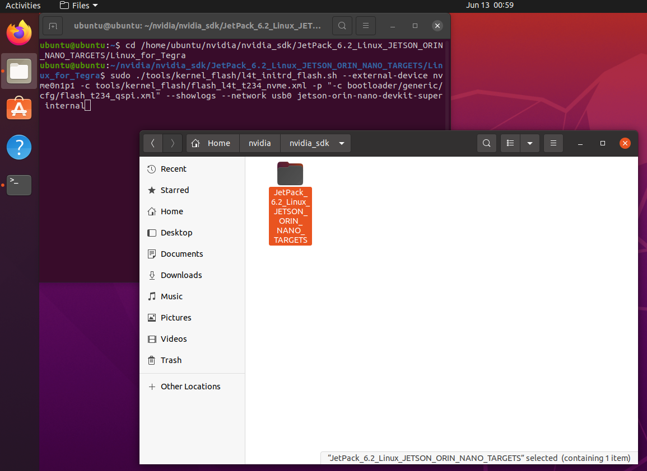
Task: Open Trash in the sidebar
Action: tap(192, 360)
